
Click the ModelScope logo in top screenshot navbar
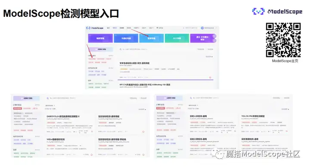point(95,28)
